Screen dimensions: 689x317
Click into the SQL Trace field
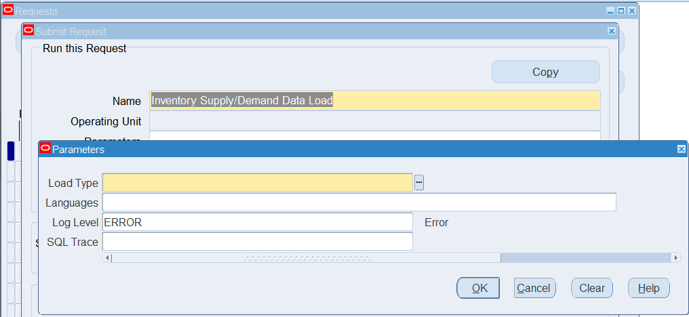pyautogui.click(x=258, y=242)
